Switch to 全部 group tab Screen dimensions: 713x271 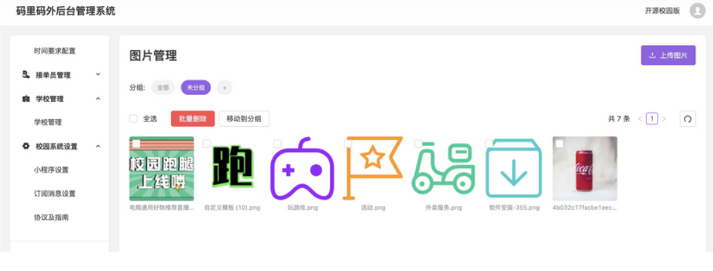pos(163,88)
